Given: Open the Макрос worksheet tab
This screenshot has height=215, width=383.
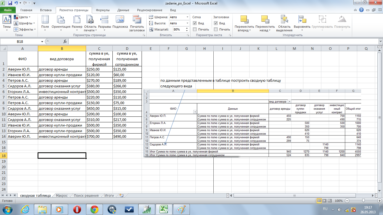Looking at the screenshot, I should click(62, 196).
